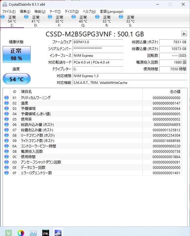Click status icon for コントローラービジー時間 row
This screenshot has width=190, height=236.
[x=6, y=146]
